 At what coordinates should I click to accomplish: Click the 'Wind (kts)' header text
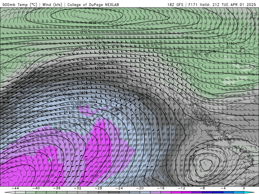52,5
